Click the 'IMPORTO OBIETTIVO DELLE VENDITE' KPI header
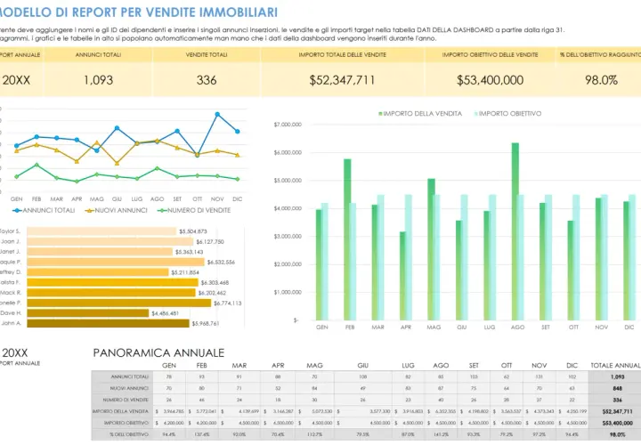The image size is (641, 445). [491, 55]
